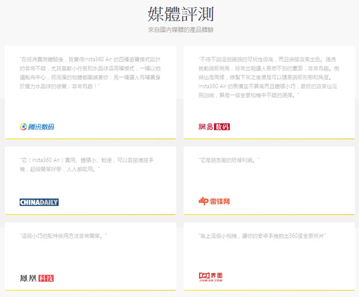Click the yellow underline of NetEase card

[x=270, y=139]
